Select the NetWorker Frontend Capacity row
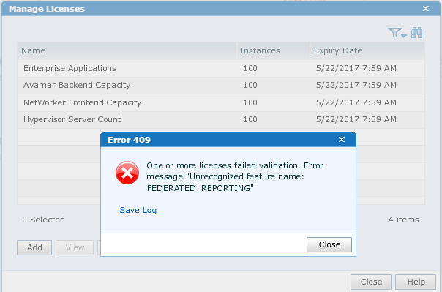 221,102
